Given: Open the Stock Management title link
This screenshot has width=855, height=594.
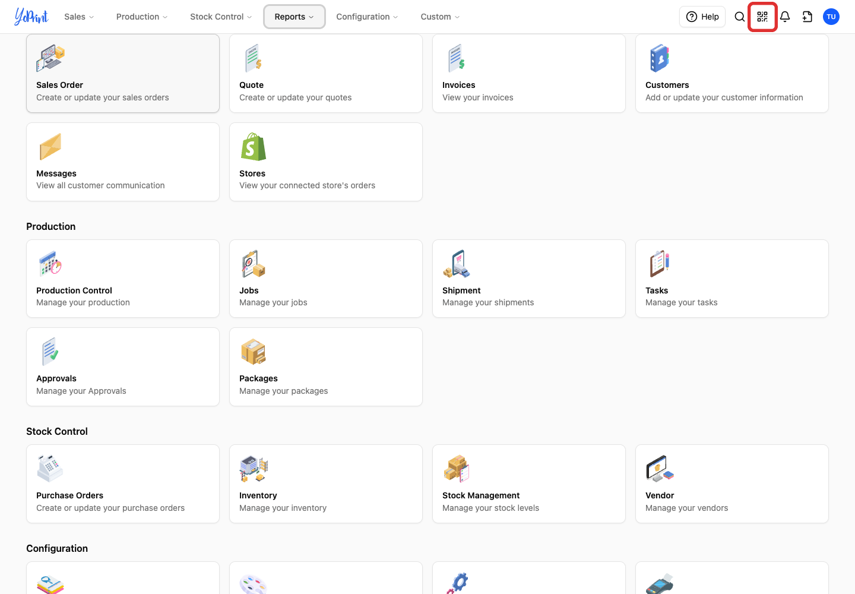Looking at the screenshot, I should [x=481, y=495].
